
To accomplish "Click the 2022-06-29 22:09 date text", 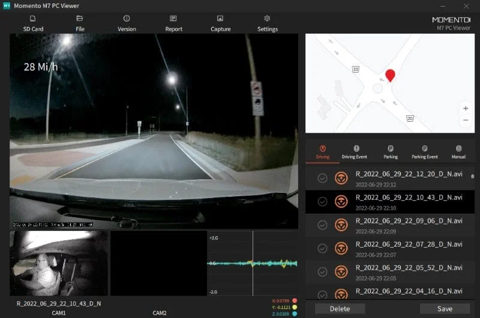I will [376, 232].
